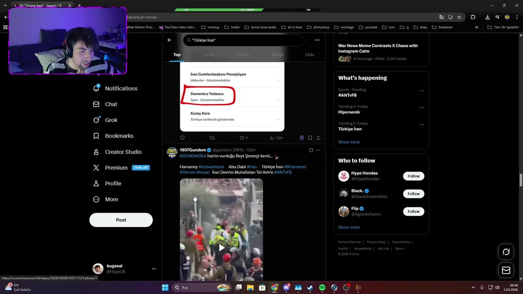The height and width of the screenshot is (294, 523).
Task: Open File Explorer from the taskbar
Action: (x=250, y=287)
